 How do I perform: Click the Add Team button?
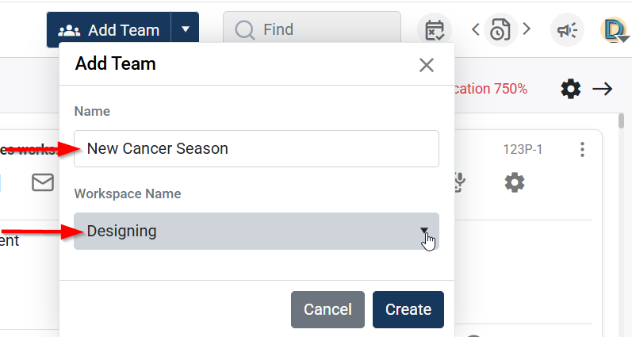(109, 30)
